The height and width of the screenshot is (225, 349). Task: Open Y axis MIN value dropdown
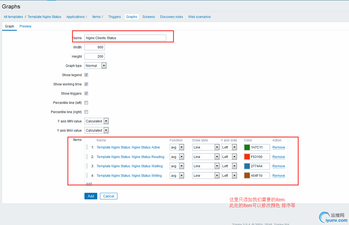point(96,121)
